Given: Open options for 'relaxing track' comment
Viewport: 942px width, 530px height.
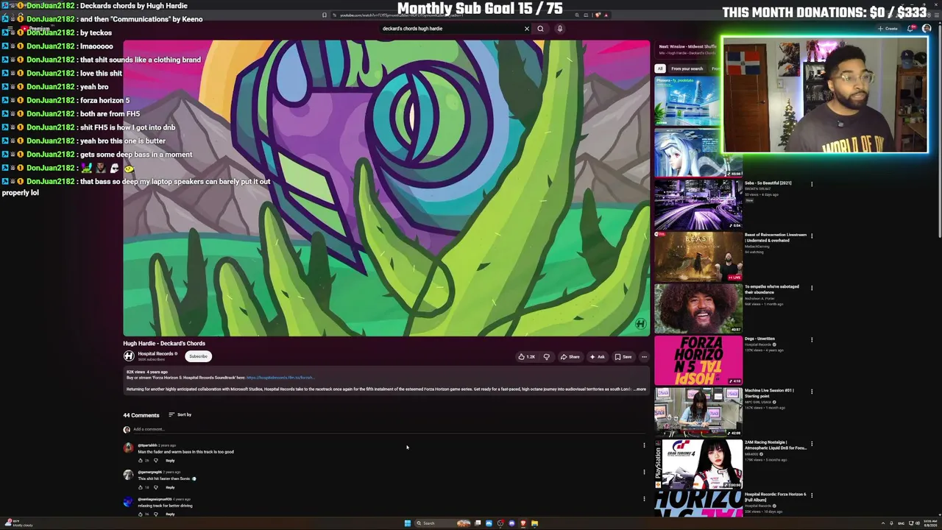Looking at the screenshot, I should pyautogui.click(x=644, y=499).
